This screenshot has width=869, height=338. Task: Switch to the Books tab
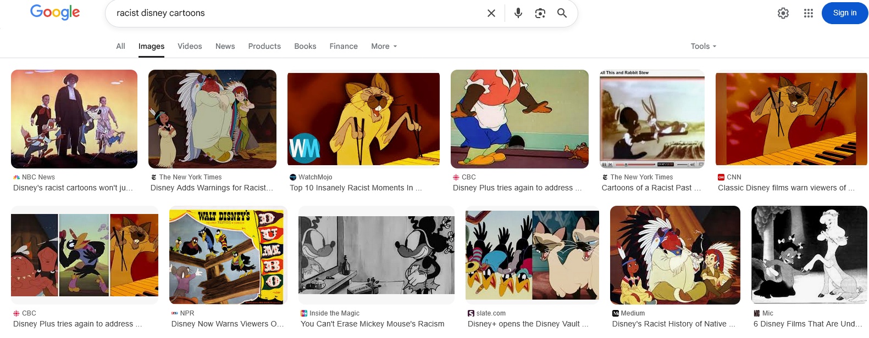click(x=305, y=46)
